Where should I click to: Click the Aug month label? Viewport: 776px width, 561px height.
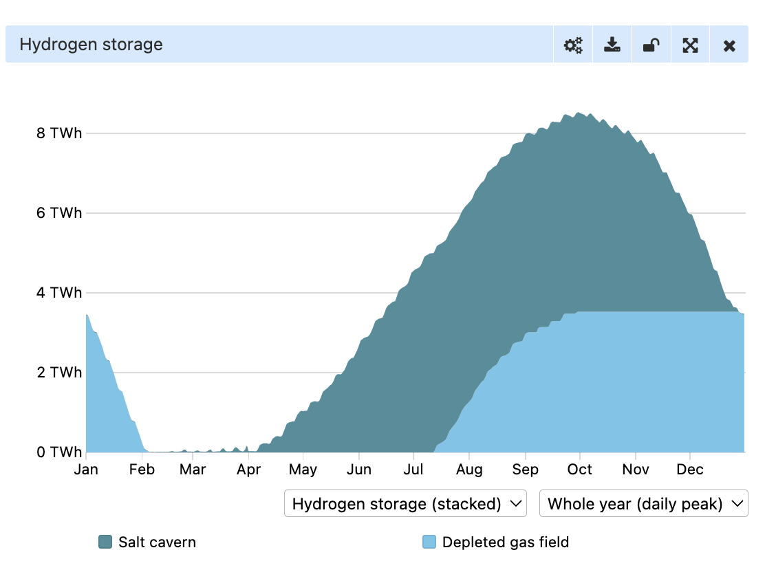469,470
